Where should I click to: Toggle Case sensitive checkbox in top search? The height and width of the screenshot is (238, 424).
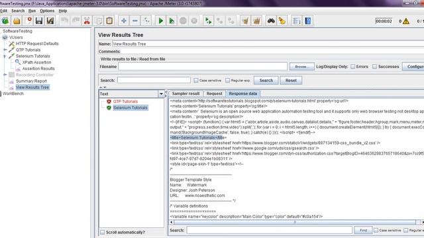click(196, 81)
